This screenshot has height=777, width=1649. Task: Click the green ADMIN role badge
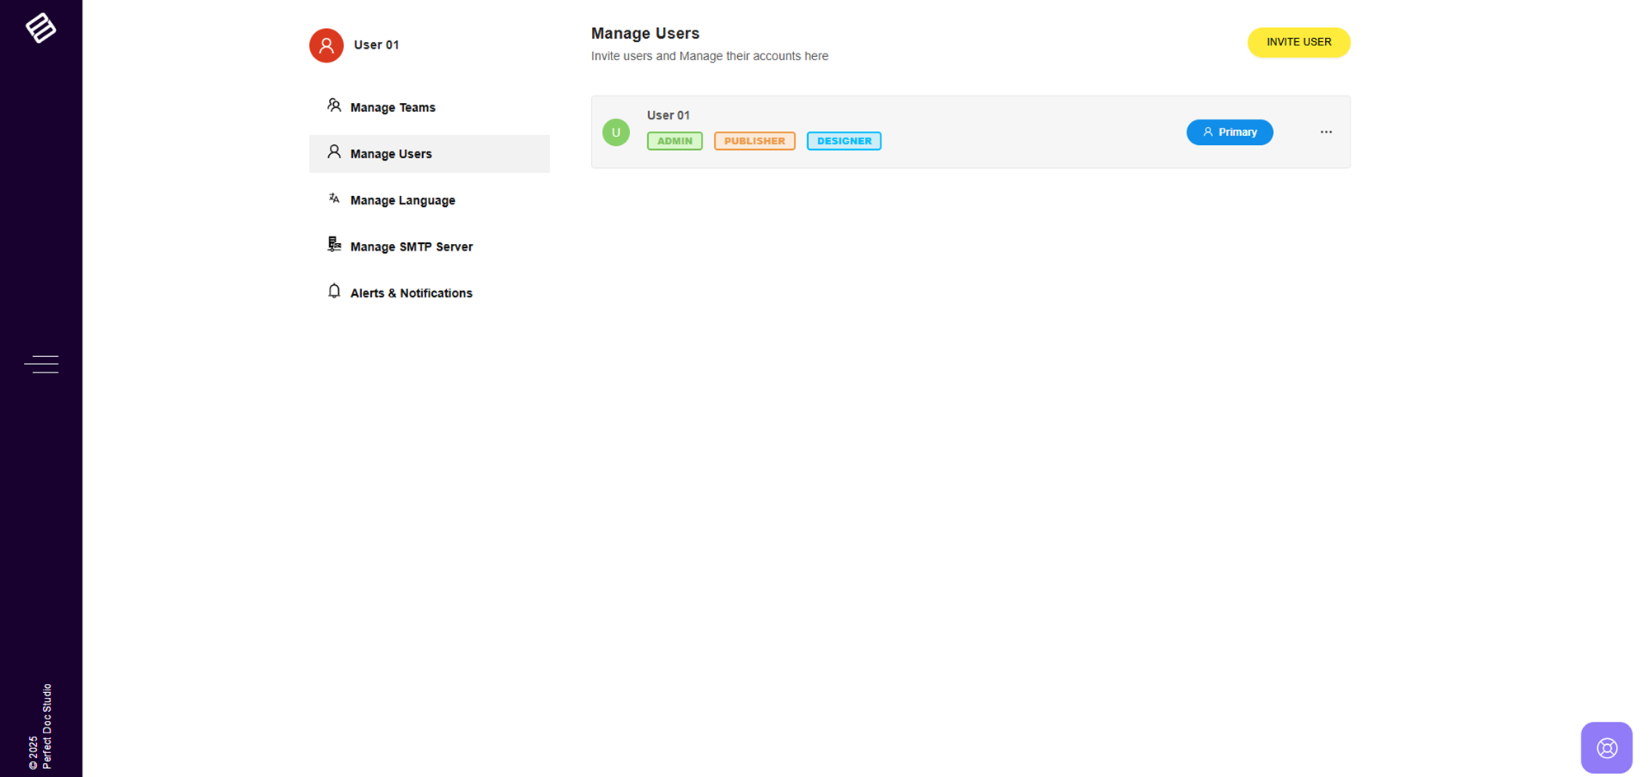(674, 141)
